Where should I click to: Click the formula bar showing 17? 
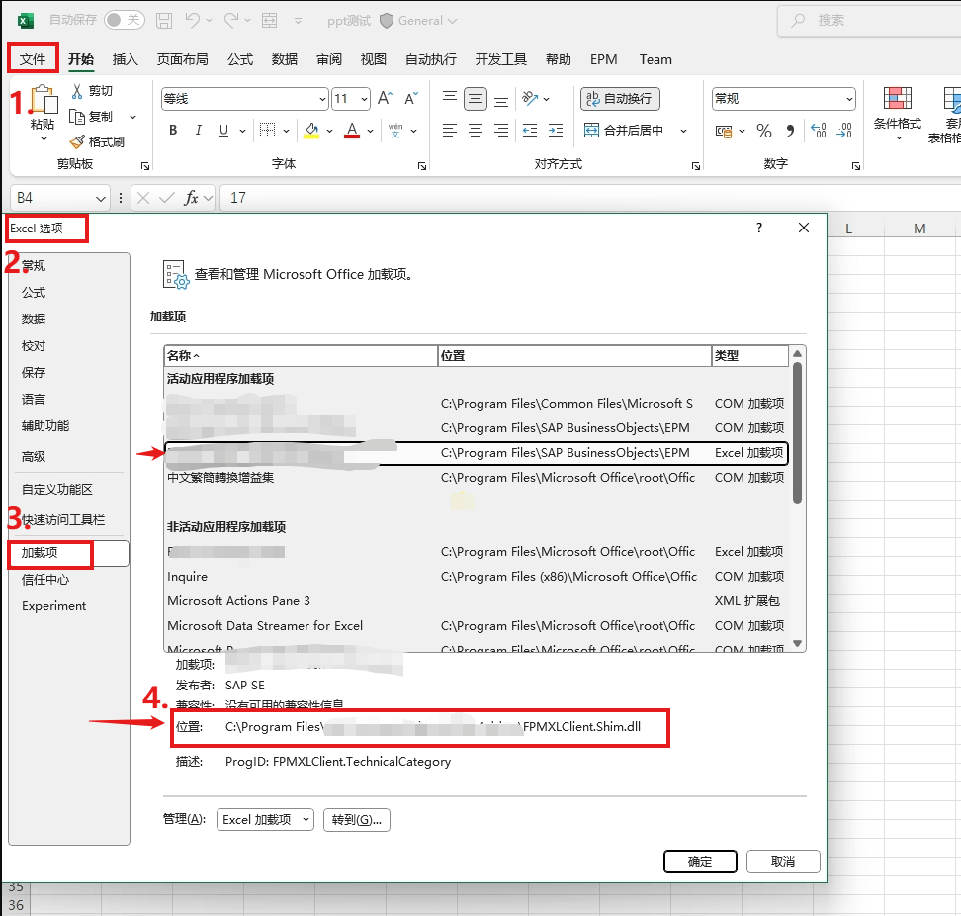pos(589,198)
